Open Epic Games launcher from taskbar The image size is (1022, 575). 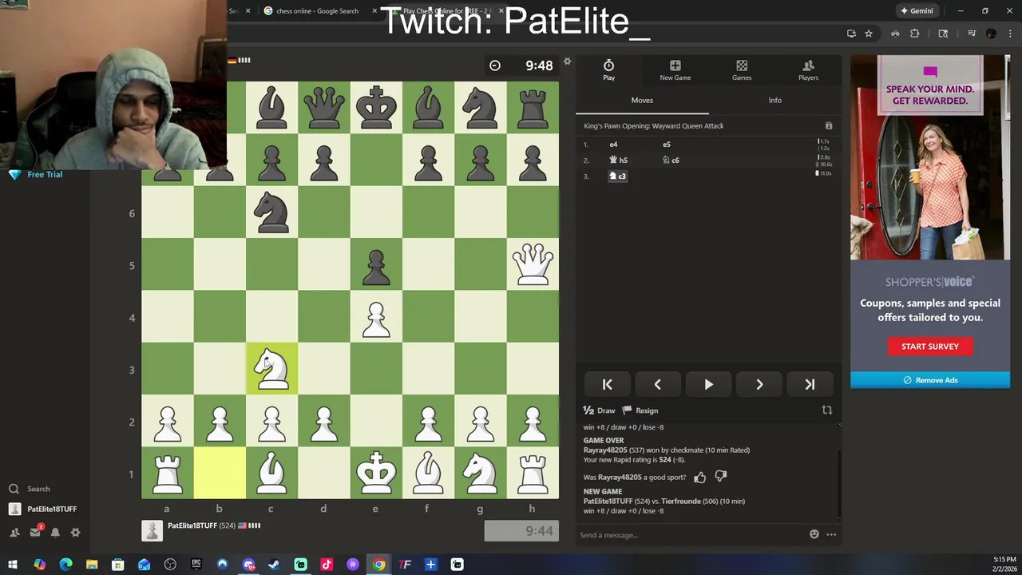(x=196, y=565)
